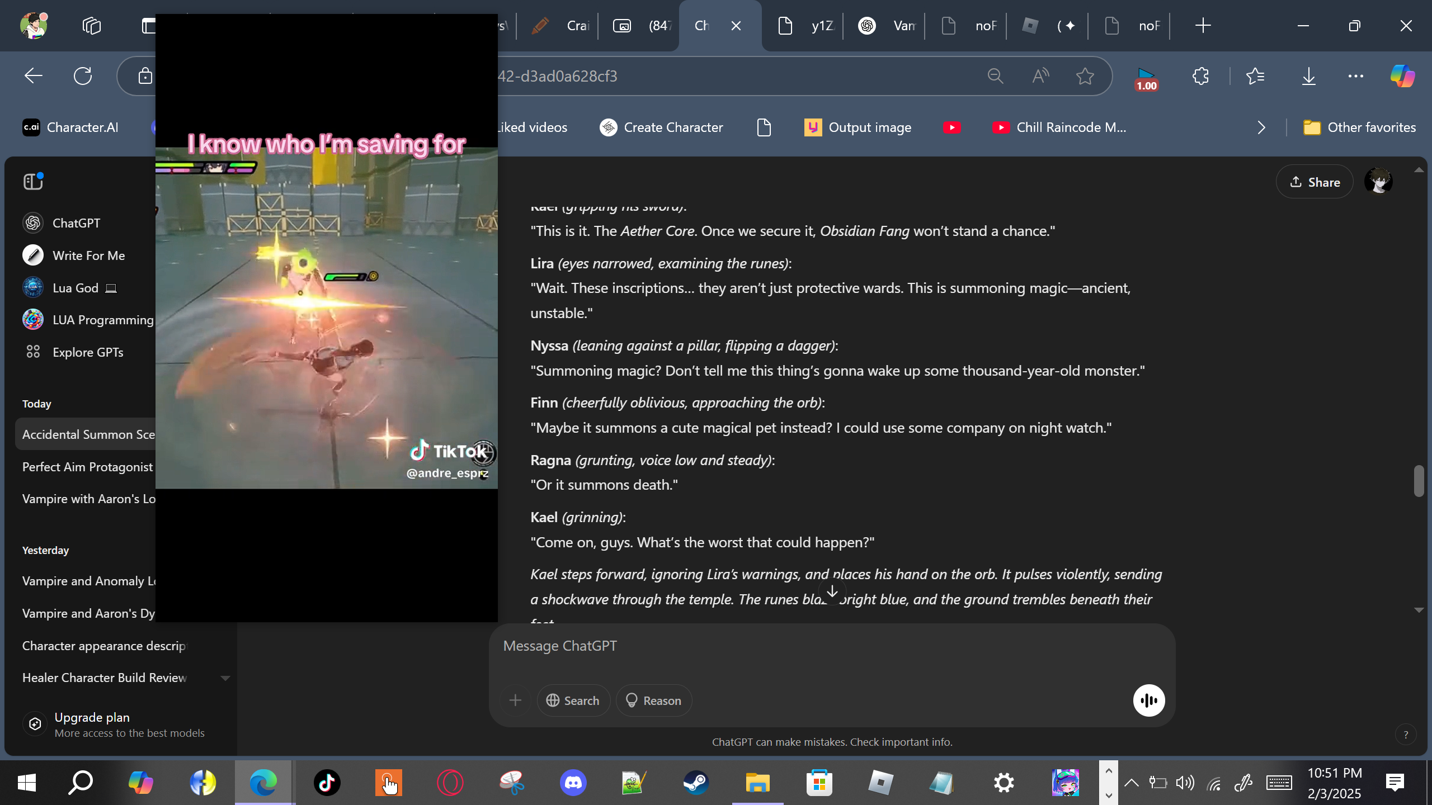Open the Character appearance description chat
Image resolution: width=1432 pixels, height=805 pixels.
(105, 646)
